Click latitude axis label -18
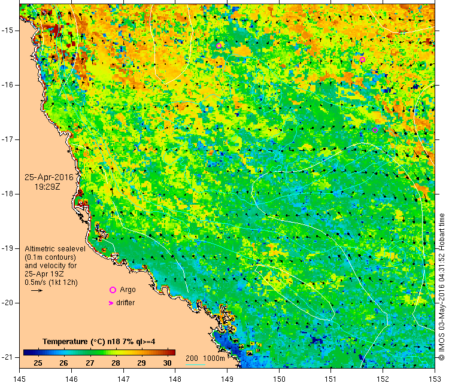This screenshot has width=449, height=383. [7, 194]
